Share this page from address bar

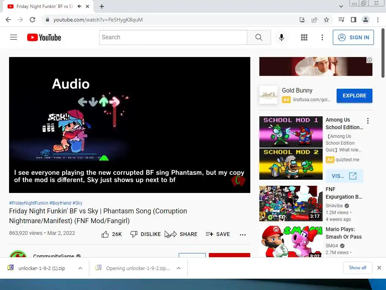pos(314,20)
